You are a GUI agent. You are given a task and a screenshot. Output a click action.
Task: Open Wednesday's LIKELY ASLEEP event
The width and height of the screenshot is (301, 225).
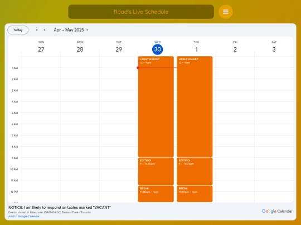156,107
